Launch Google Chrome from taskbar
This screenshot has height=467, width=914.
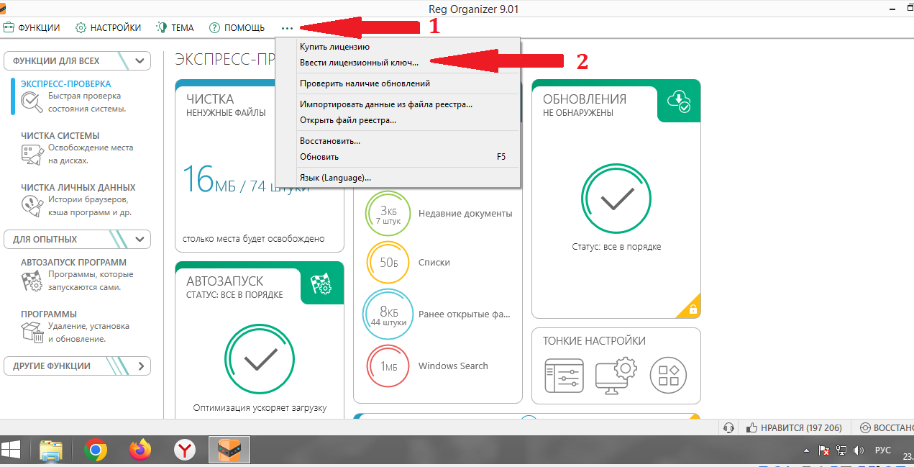96,450
